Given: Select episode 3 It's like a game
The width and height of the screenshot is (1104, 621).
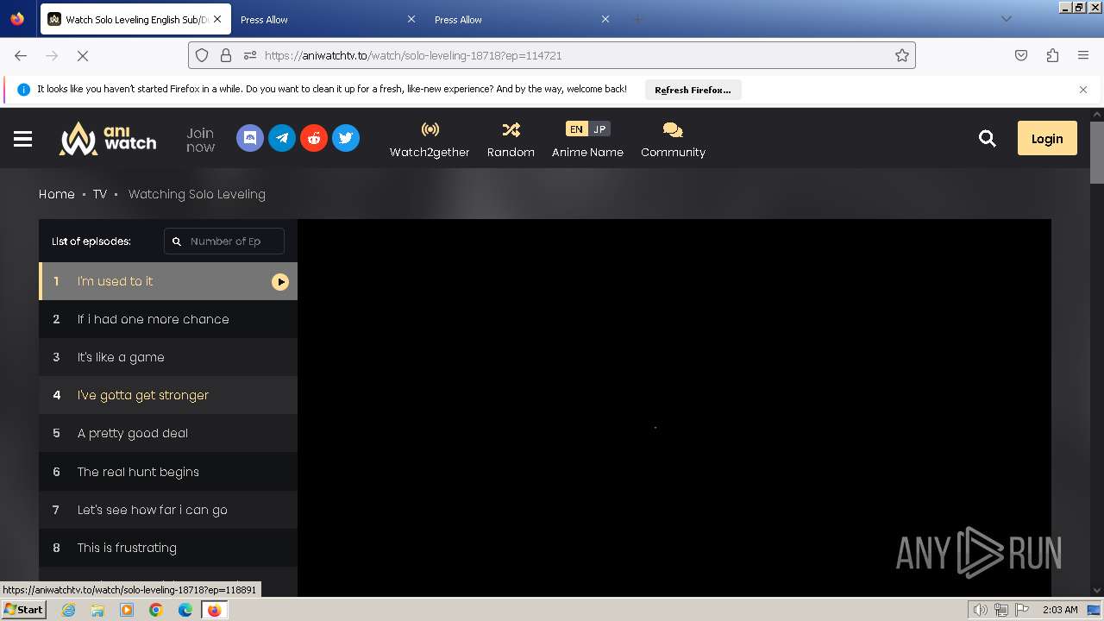Looking at the screenshot, I should [x=168, y=357].
